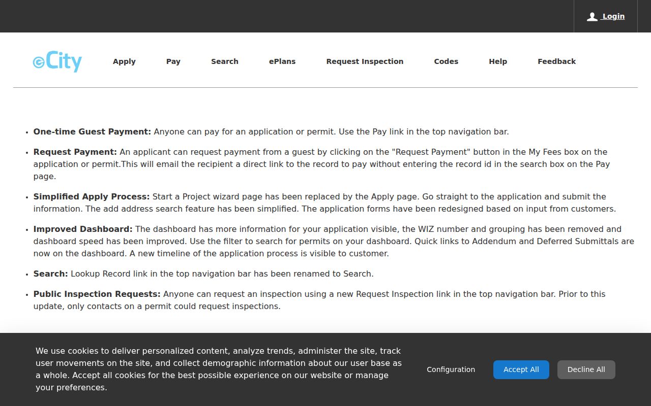
Task: Open the Apply navigation item
Action: (x=124, y=61)
